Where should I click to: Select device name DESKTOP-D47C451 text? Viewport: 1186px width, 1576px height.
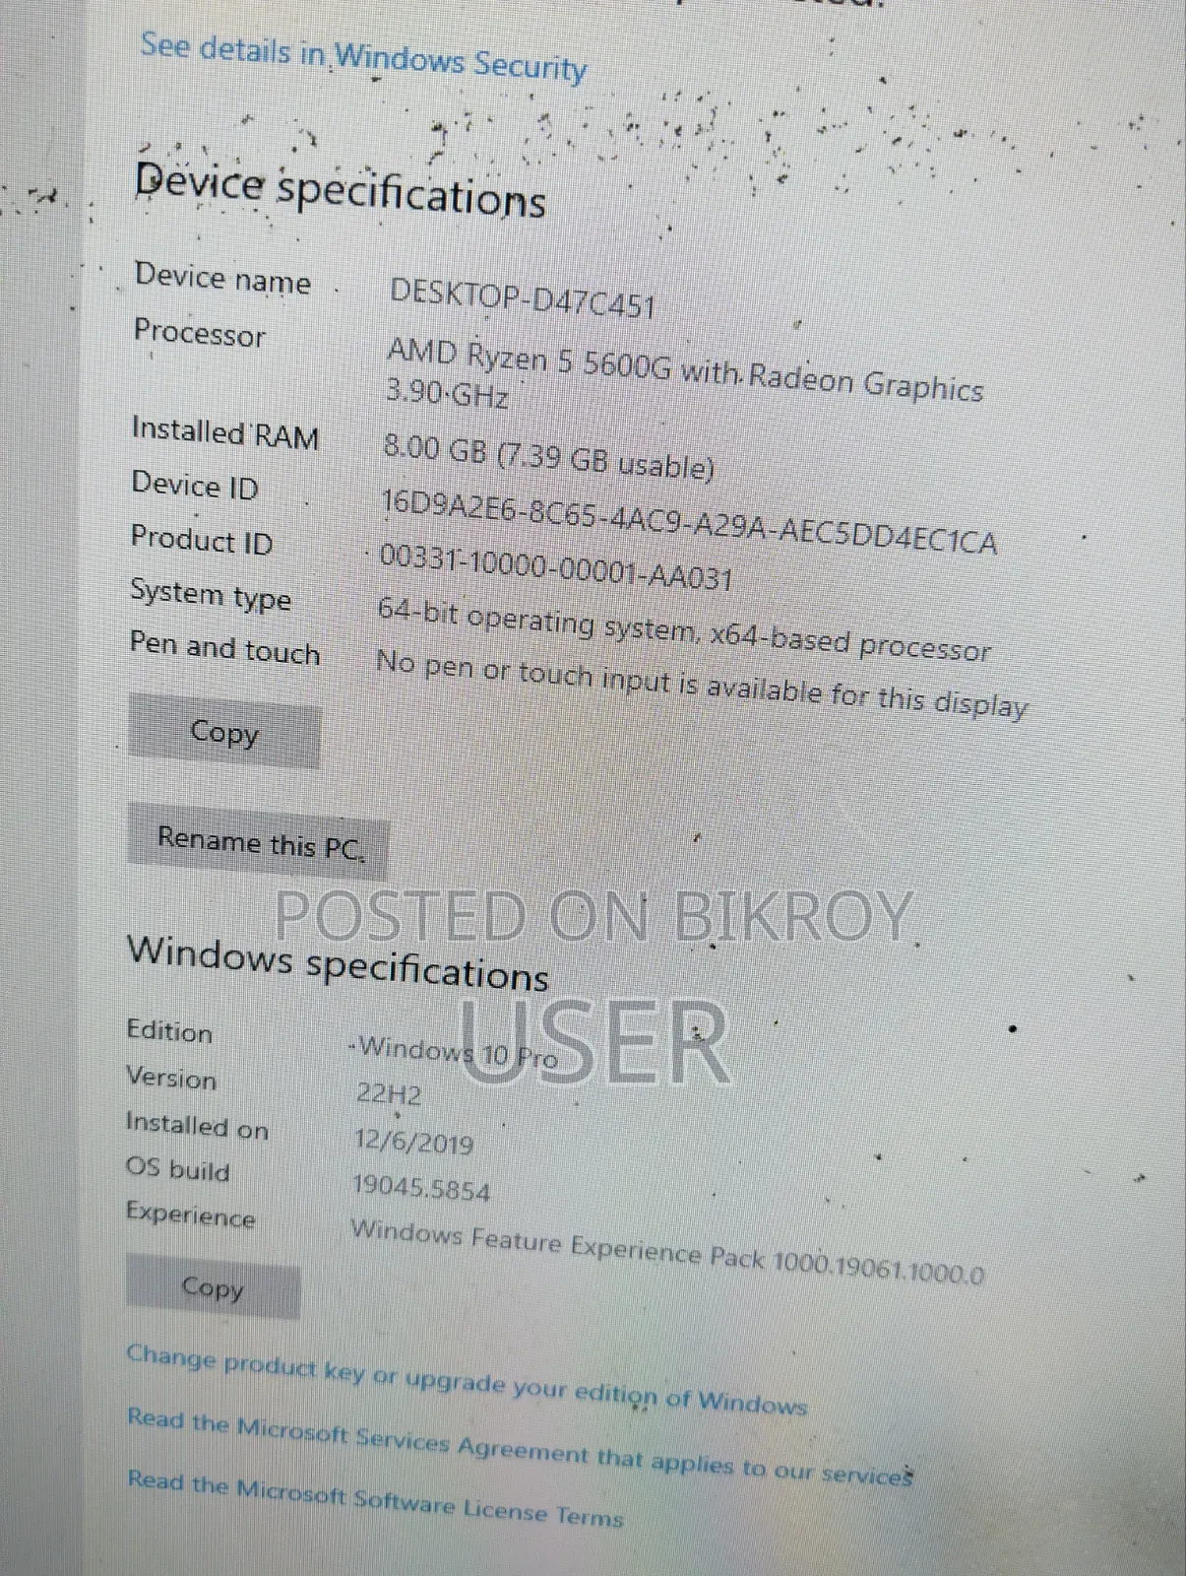tap(523, 297)
